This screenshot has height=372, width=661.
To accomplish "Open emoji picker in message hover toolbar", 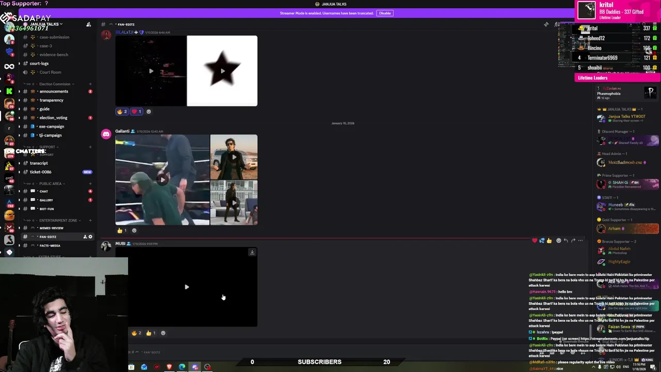I will point(559,240).
